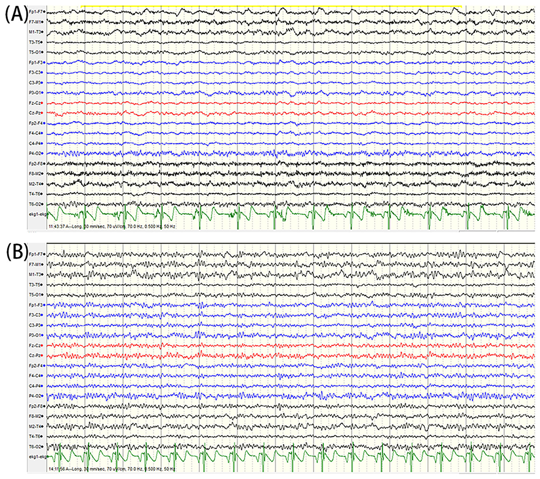Click the T5-O1 channel label in panel B
540x479 pixels.
tap(35, 295)
